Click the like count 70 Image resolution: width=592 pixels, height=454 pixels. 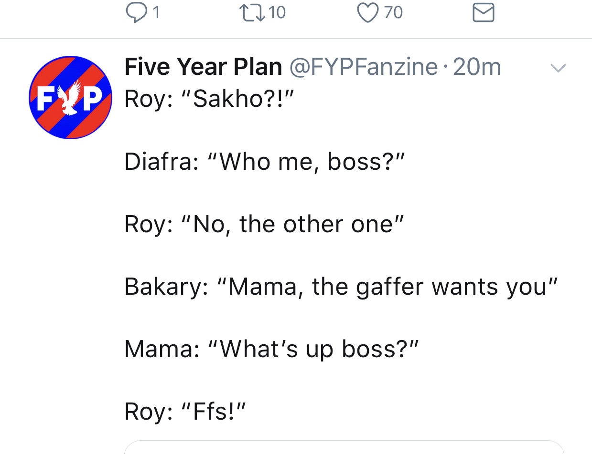[x=393, y=13]
